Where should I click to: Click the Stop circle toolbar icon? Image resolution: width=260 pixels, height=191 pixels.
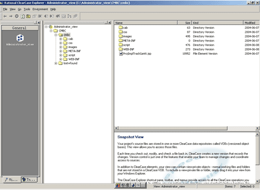click(x=17, y=16)
